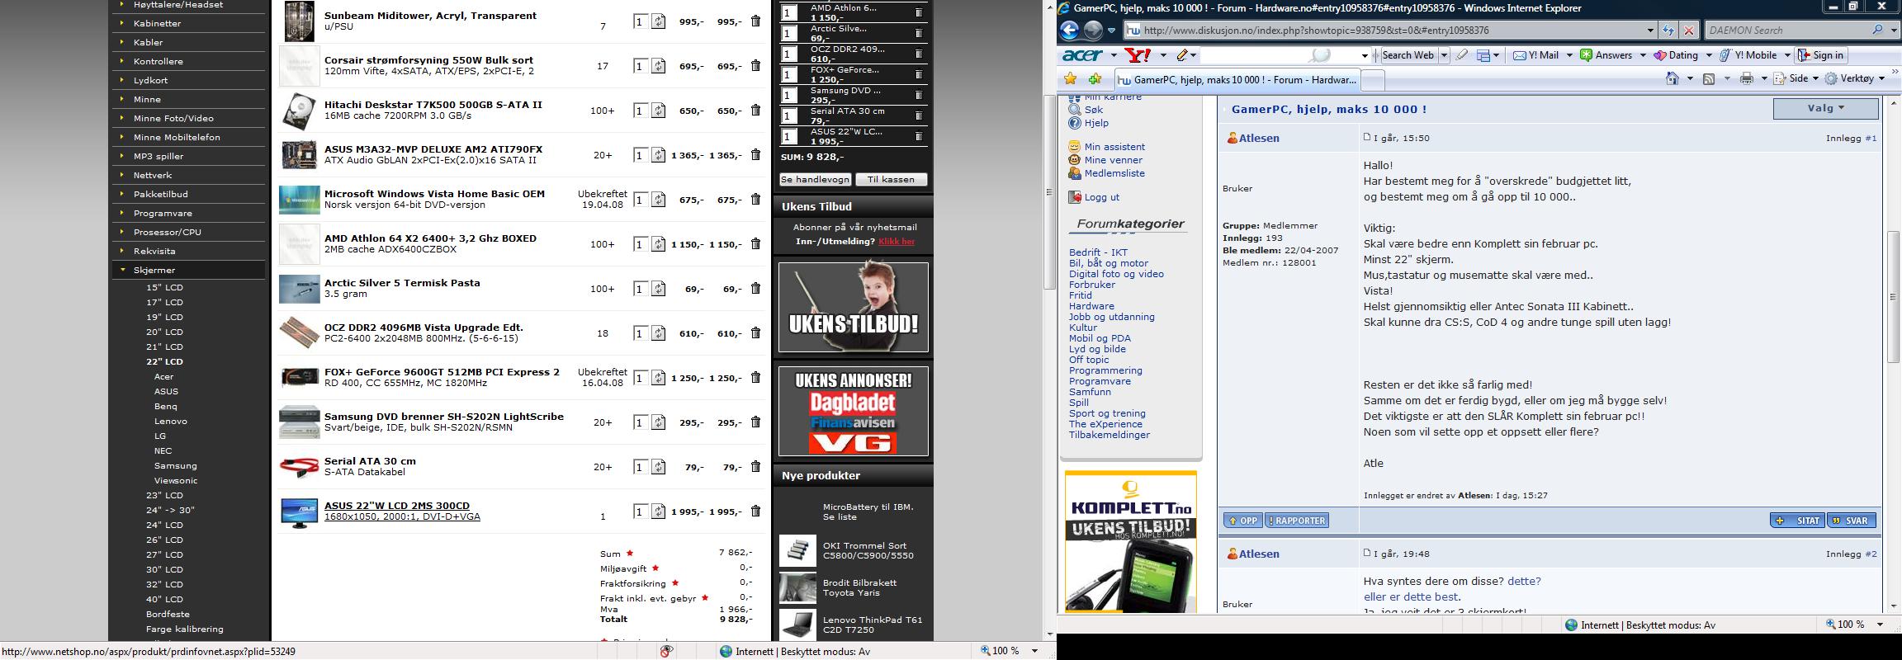Home icon in IE command bar

[1673, 78]
